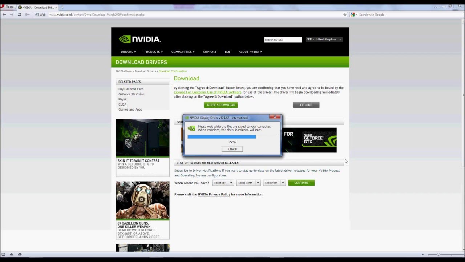Click the SKIN IT TO WIN IT CONTEST caption
Viewport: 465px width, 262px height.
pyautogui.click(x=138, y=160)
